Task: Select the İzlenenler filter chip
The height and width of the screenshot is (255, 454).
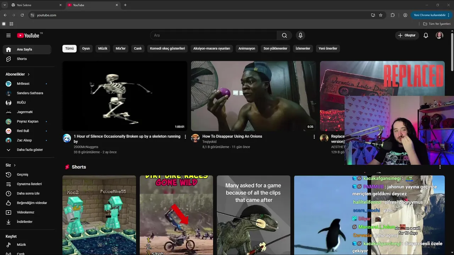Action: click(303, 49)
